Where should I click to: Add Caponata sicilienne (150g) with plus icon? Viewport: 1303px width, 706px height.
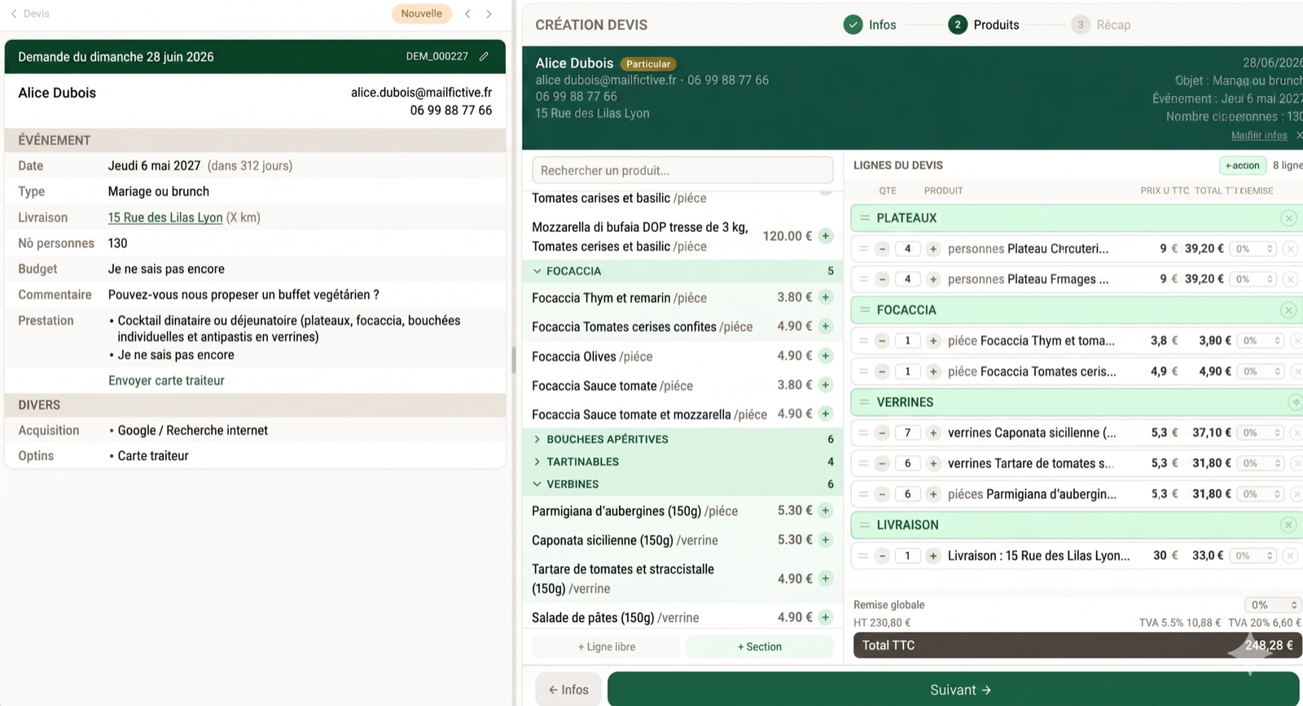[x=826, y=540]
